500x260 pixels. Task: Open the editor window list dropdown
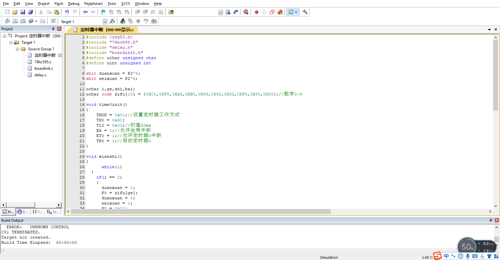click(489, 30)
